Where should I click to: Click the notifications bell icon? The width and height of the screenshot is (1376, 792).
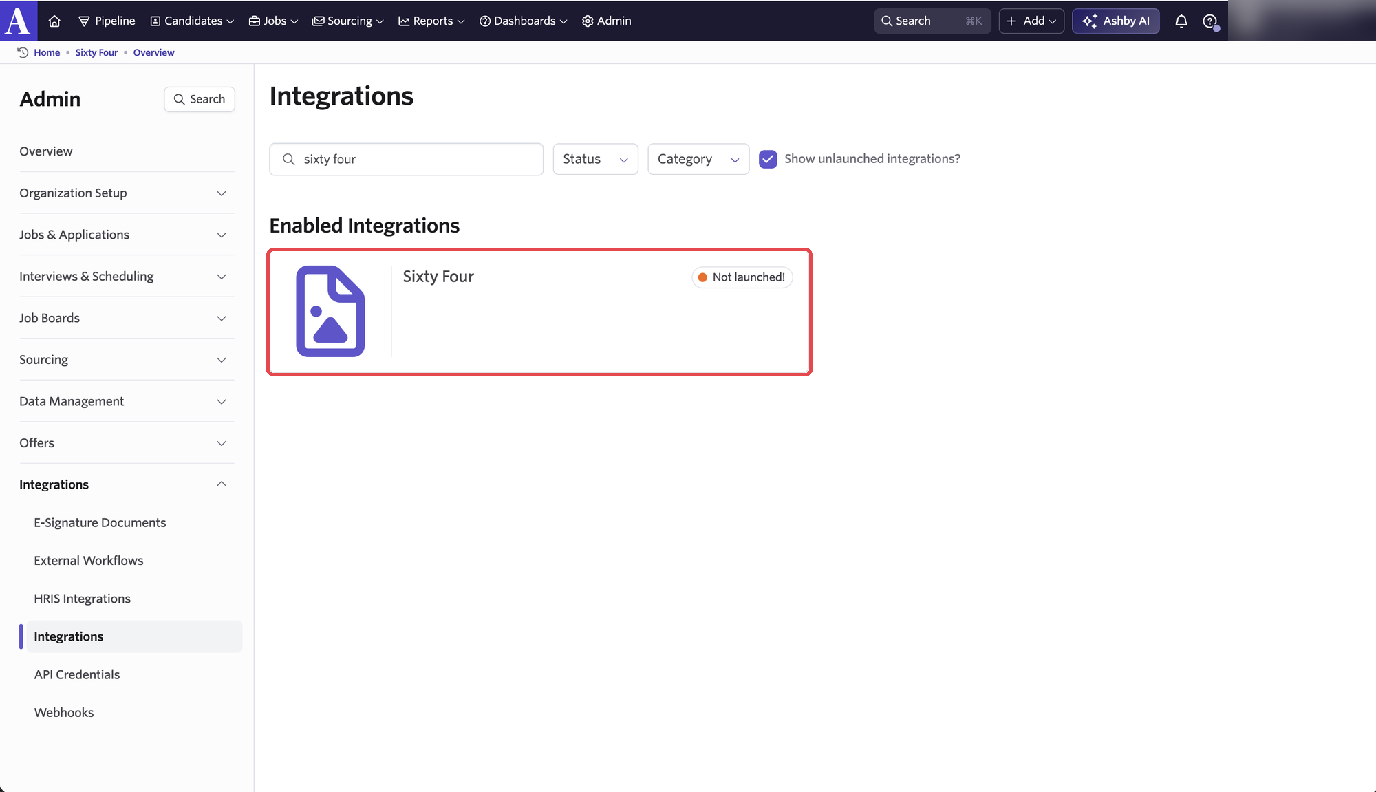point(1181,21)
